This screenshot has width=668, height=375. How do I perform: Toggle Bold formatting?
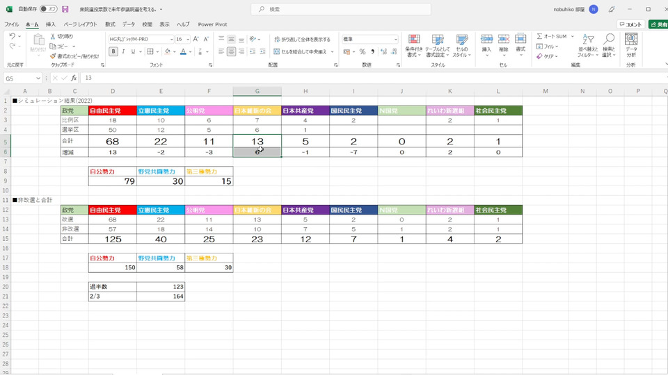pos(113,51)
